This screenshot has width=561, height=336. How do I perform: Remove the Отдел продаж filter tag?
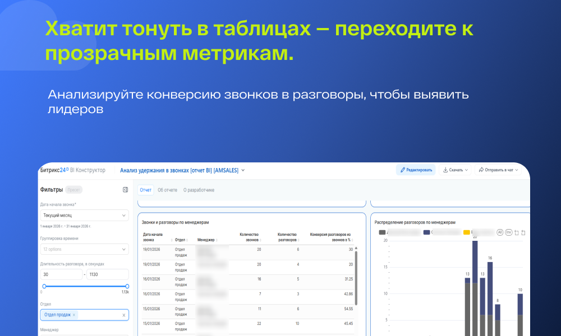click(x=74, y=315)
